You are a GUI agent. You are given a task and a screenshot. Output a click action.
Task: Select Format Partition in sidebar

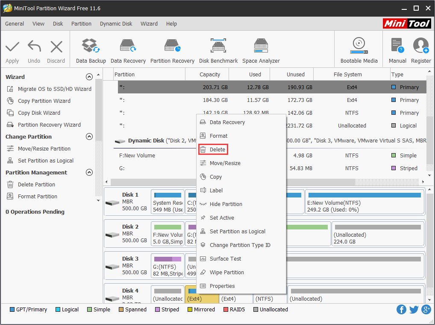[x=32, y=196]
